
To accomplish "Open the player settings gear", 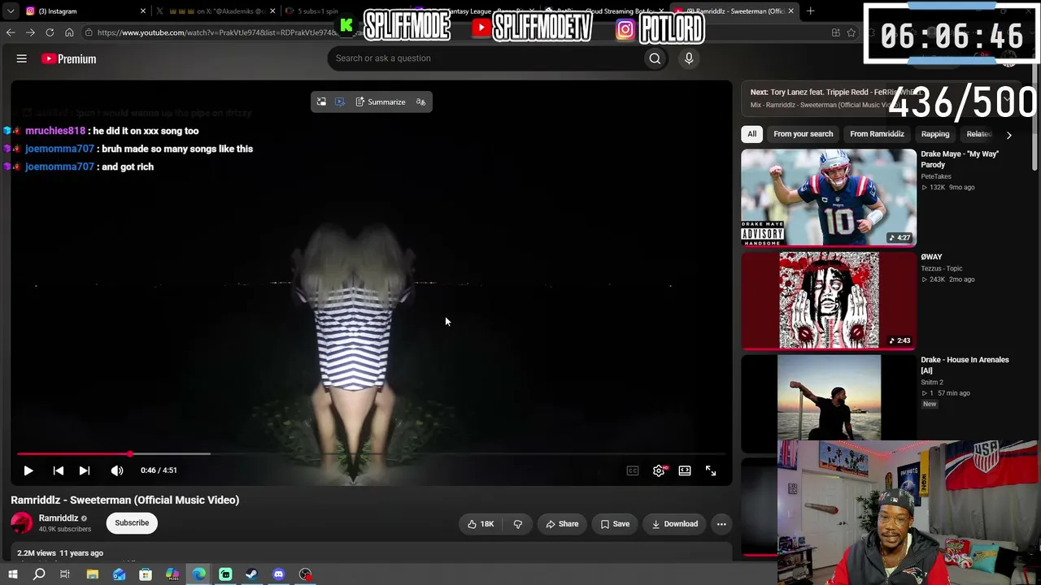I will click(659, 470).
